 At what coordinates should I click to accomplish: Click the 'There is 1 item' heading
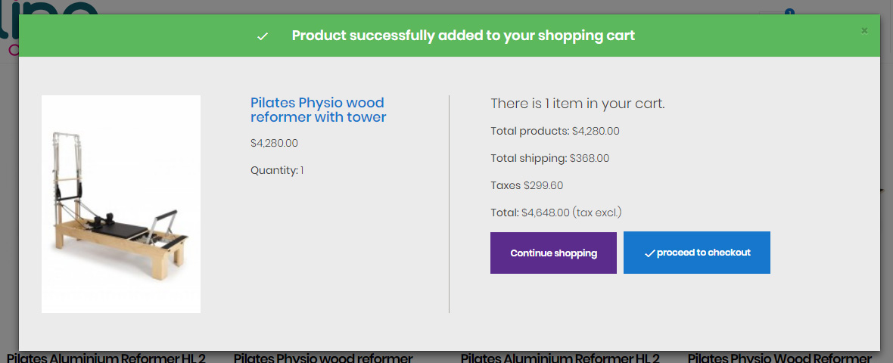point(577,104)
